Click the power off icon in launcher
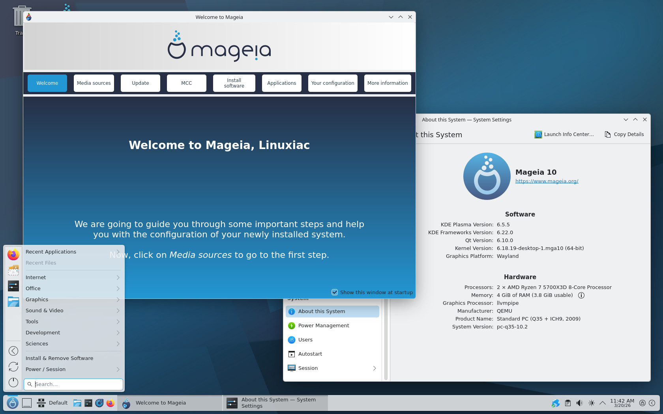The width and height of the screenshot is (663, 414). pyautogui.click(x=13, y=382)
